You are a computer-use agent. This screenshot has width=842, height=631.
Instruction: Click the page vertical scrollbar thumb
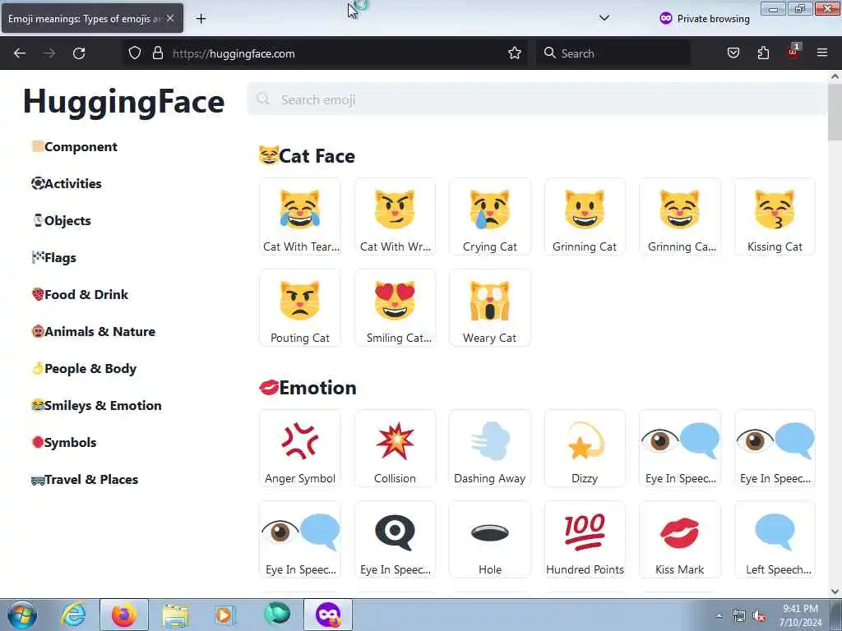(835, 112)
